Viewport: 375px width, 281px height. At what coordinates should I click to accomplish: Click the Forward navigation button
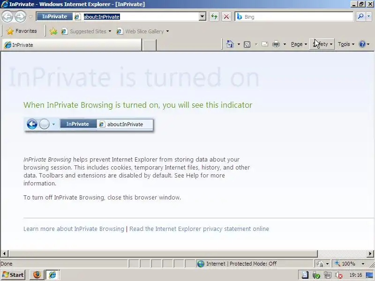tap(20, 16)
